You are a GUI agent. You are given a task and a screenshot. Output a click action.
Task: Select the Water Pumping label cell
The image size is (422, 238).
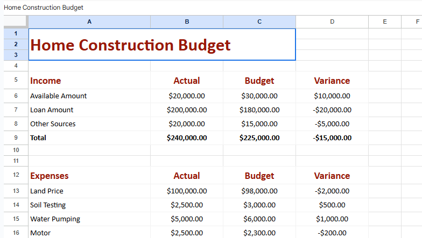coord(89,219)
